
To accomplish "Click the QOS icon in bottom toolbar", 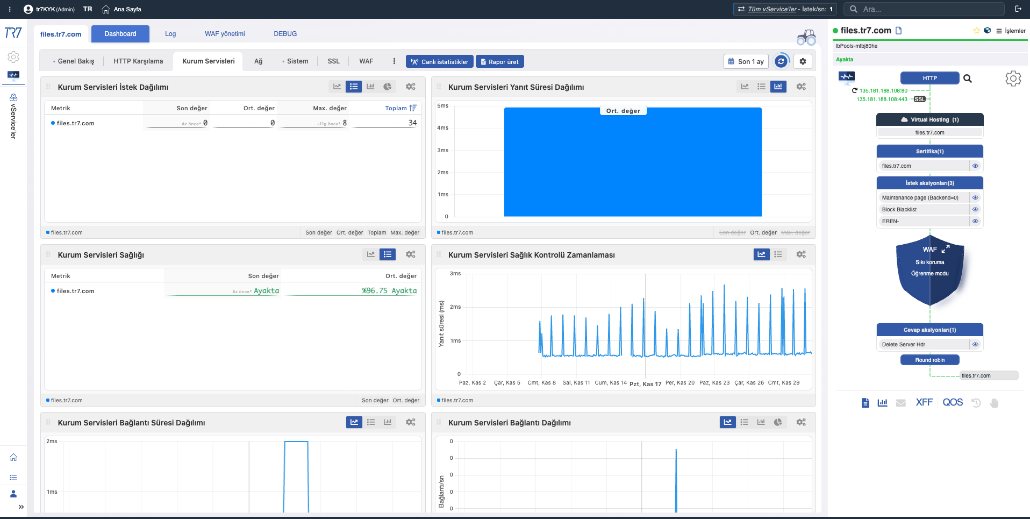I will [953, 402].
